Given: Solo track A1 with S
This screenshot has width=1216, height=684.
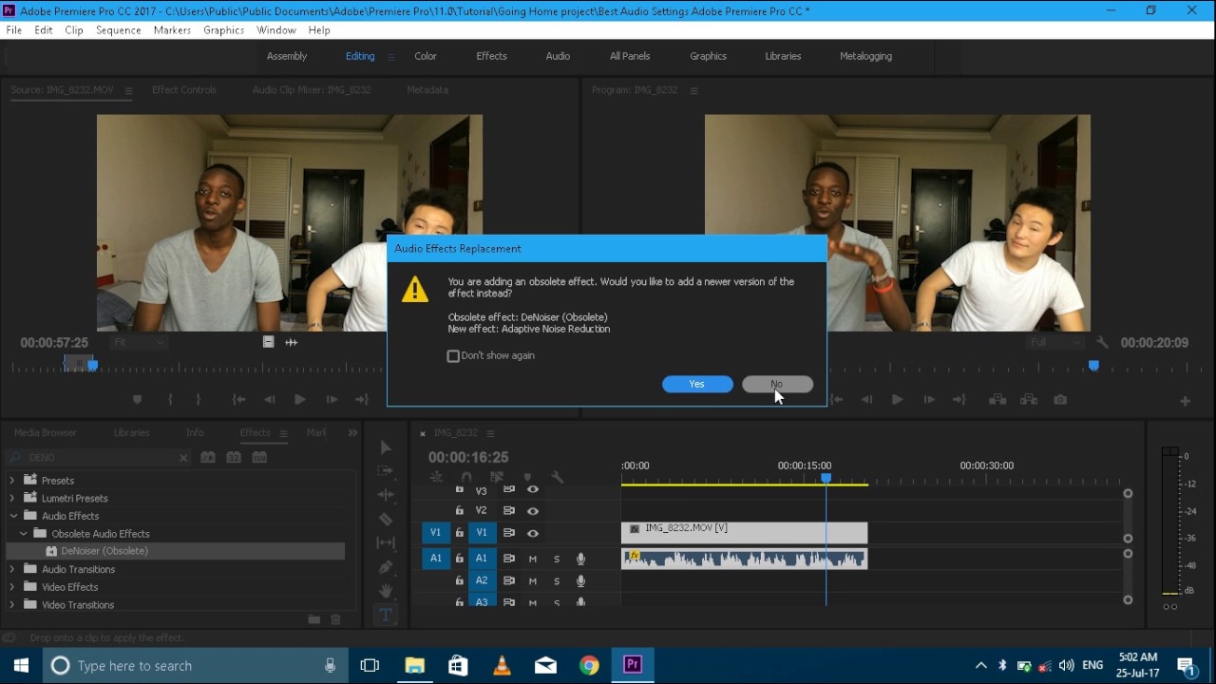Looking at the screenshot, I should (x=557, y=559).
